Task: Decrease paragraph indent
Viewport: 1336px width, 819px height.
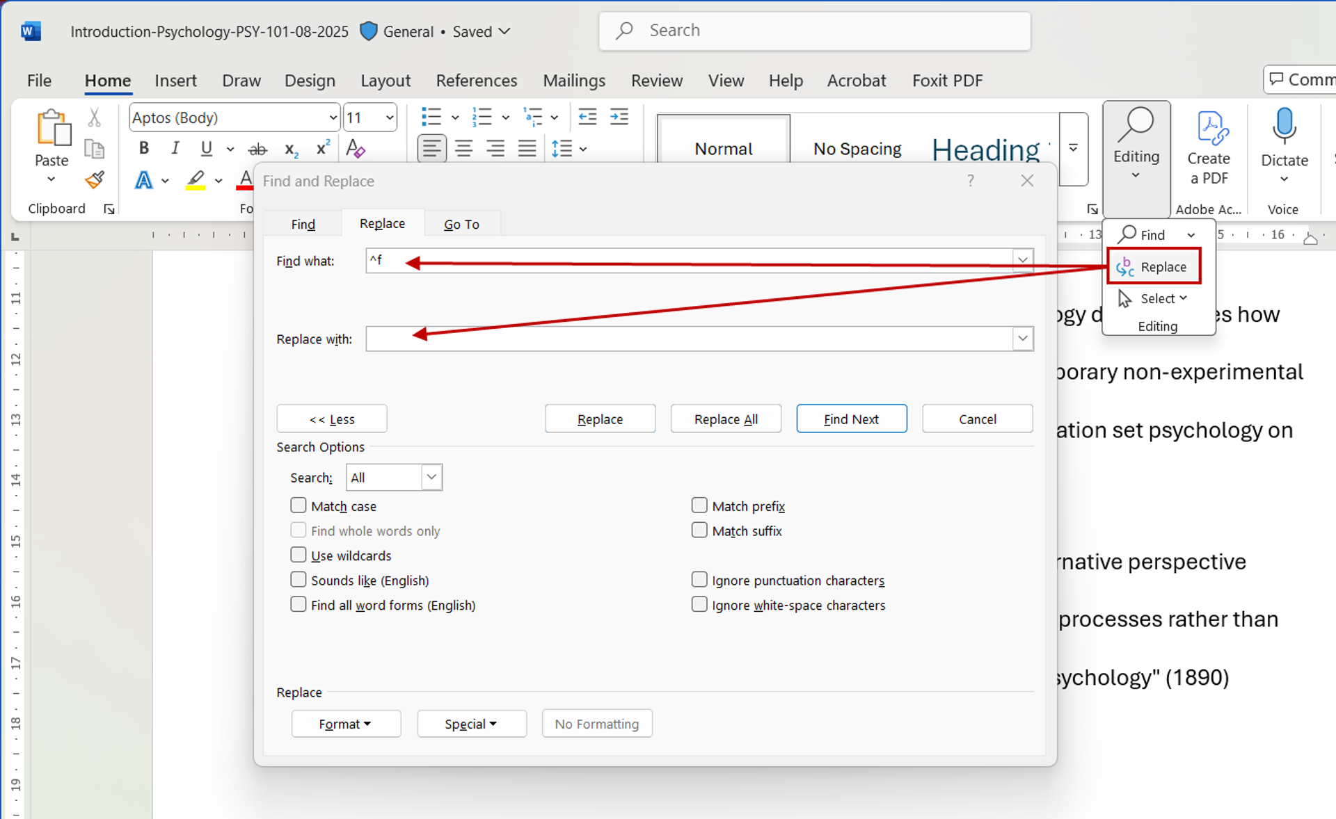Action: coord(588,117)
